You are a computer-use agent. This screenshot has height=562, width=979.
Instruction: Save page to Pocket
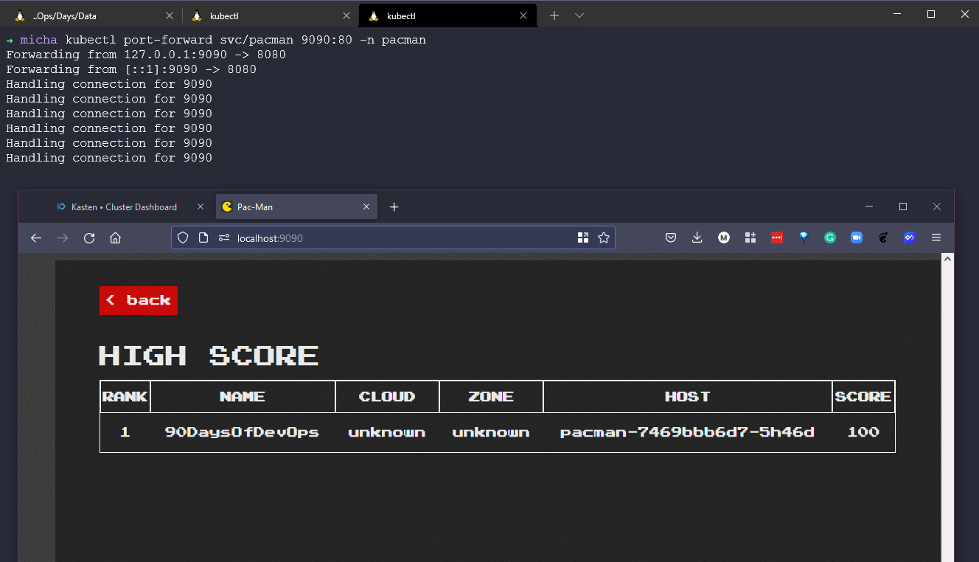(x=671, y=237)
